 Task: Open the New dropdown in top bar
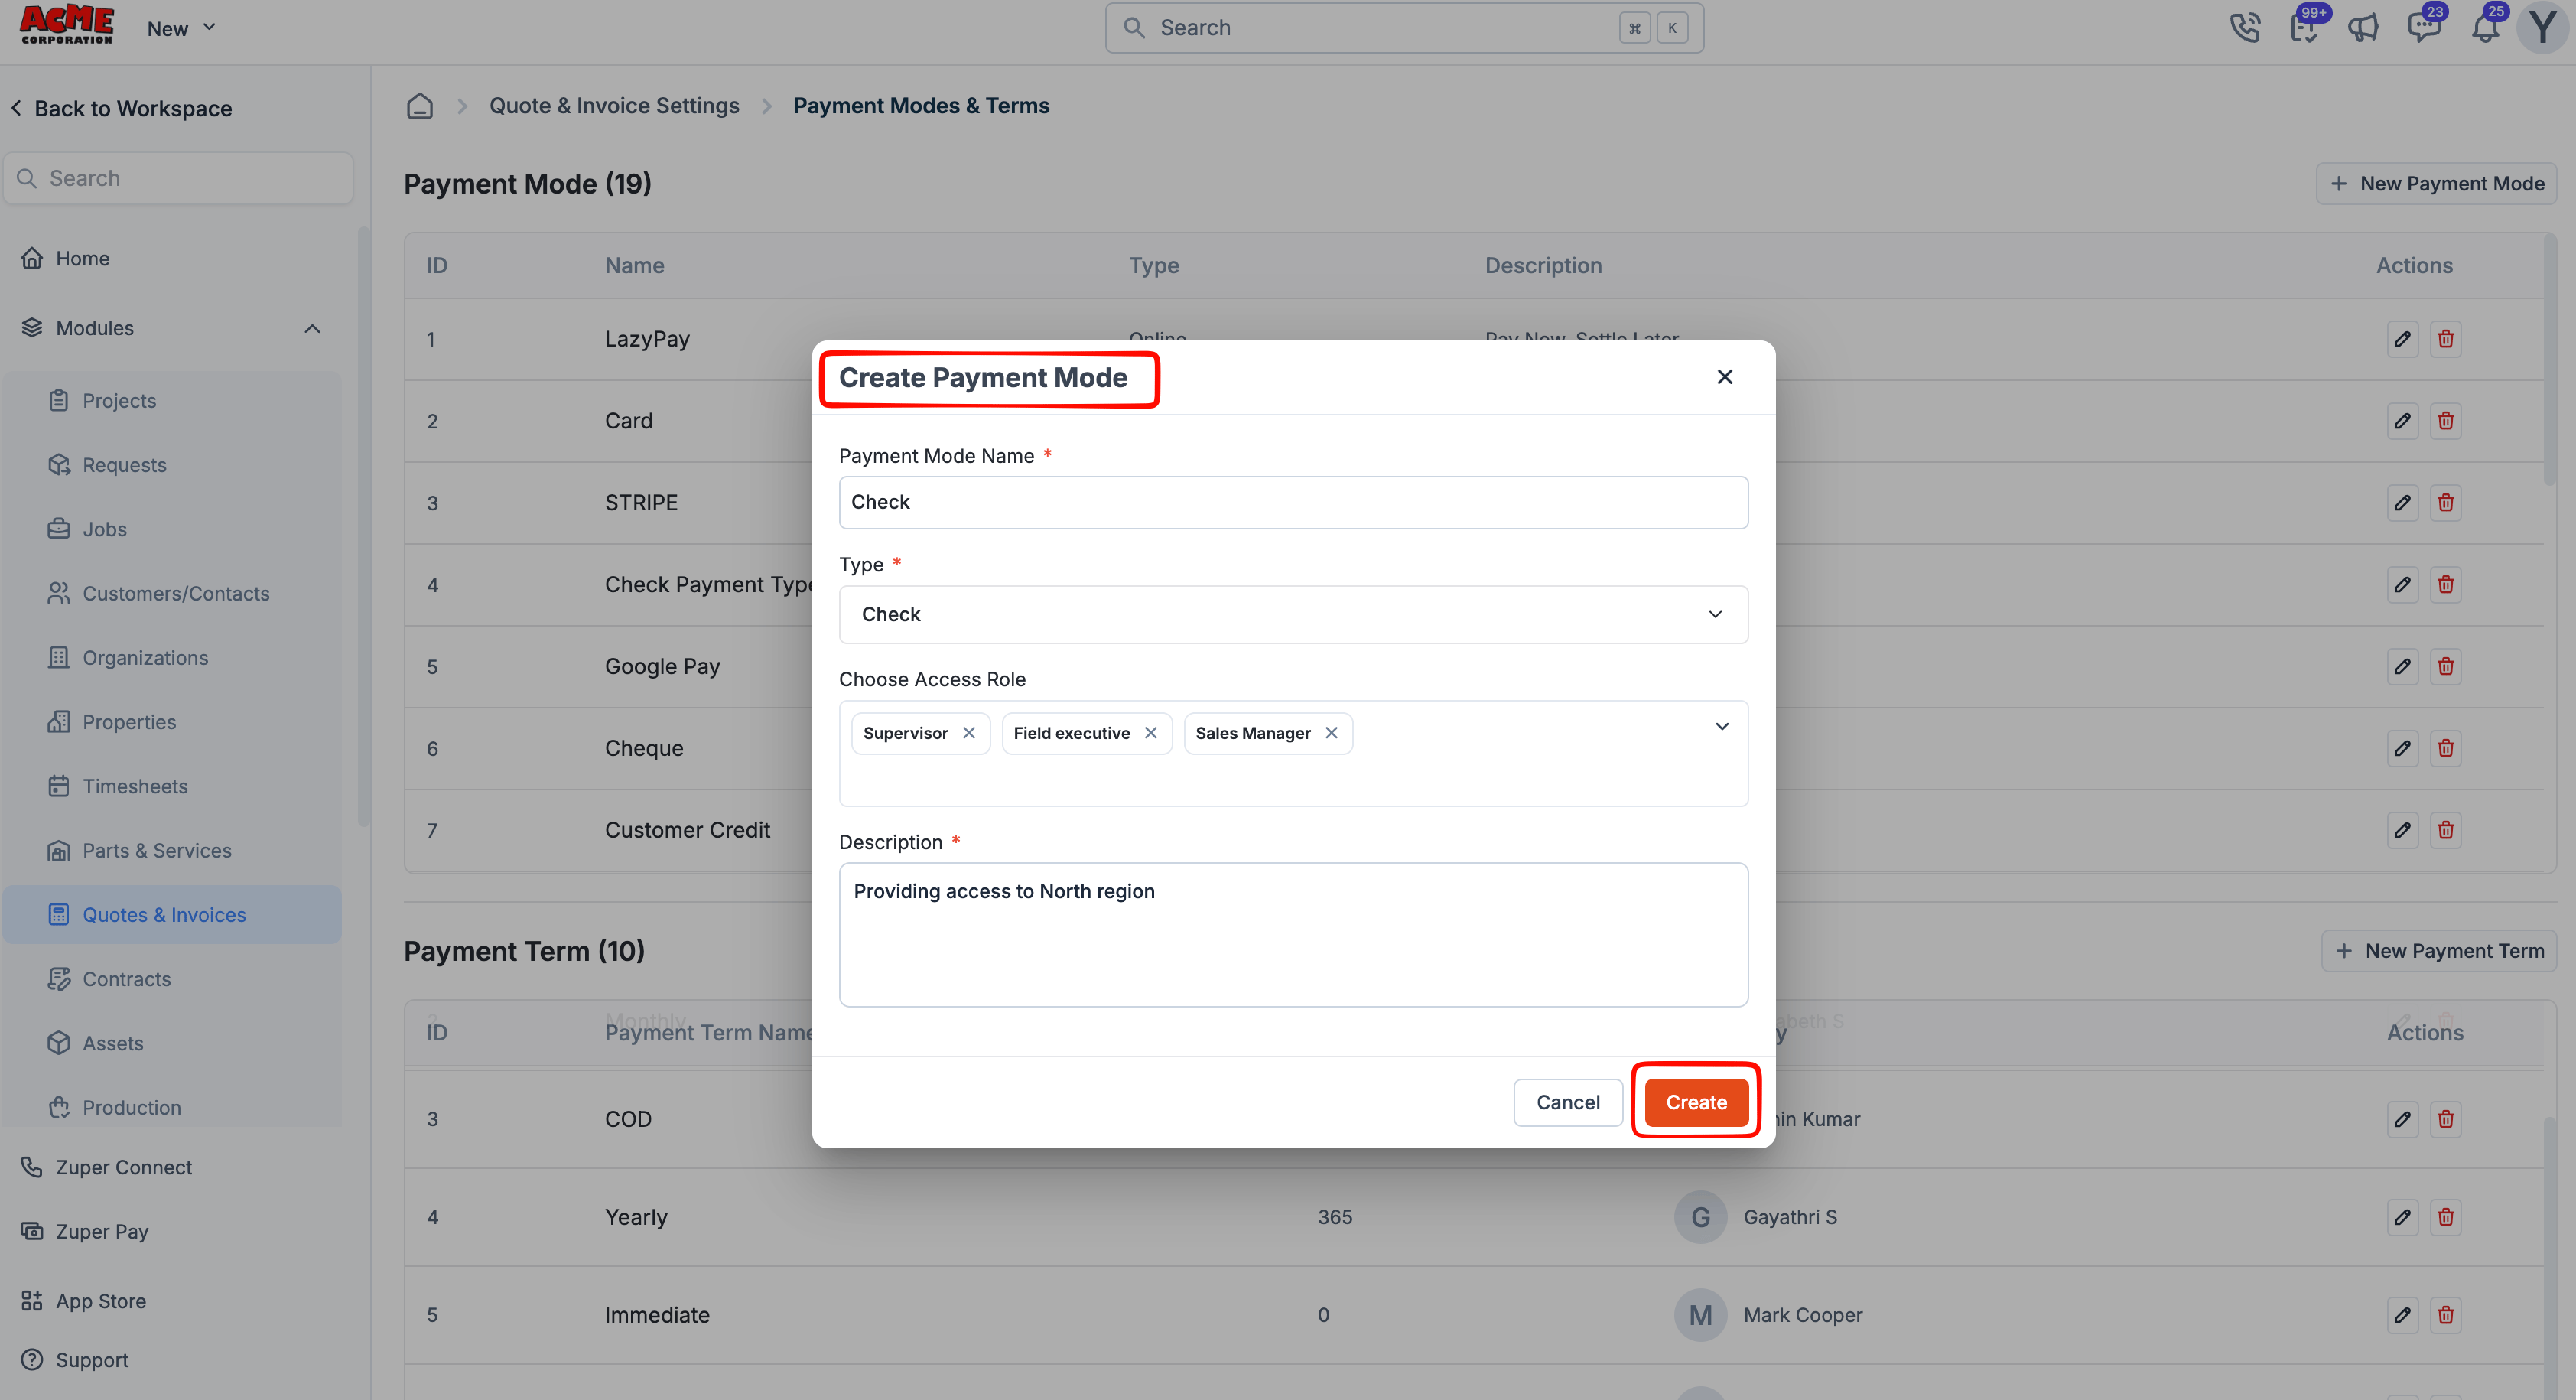click(181, 28)
